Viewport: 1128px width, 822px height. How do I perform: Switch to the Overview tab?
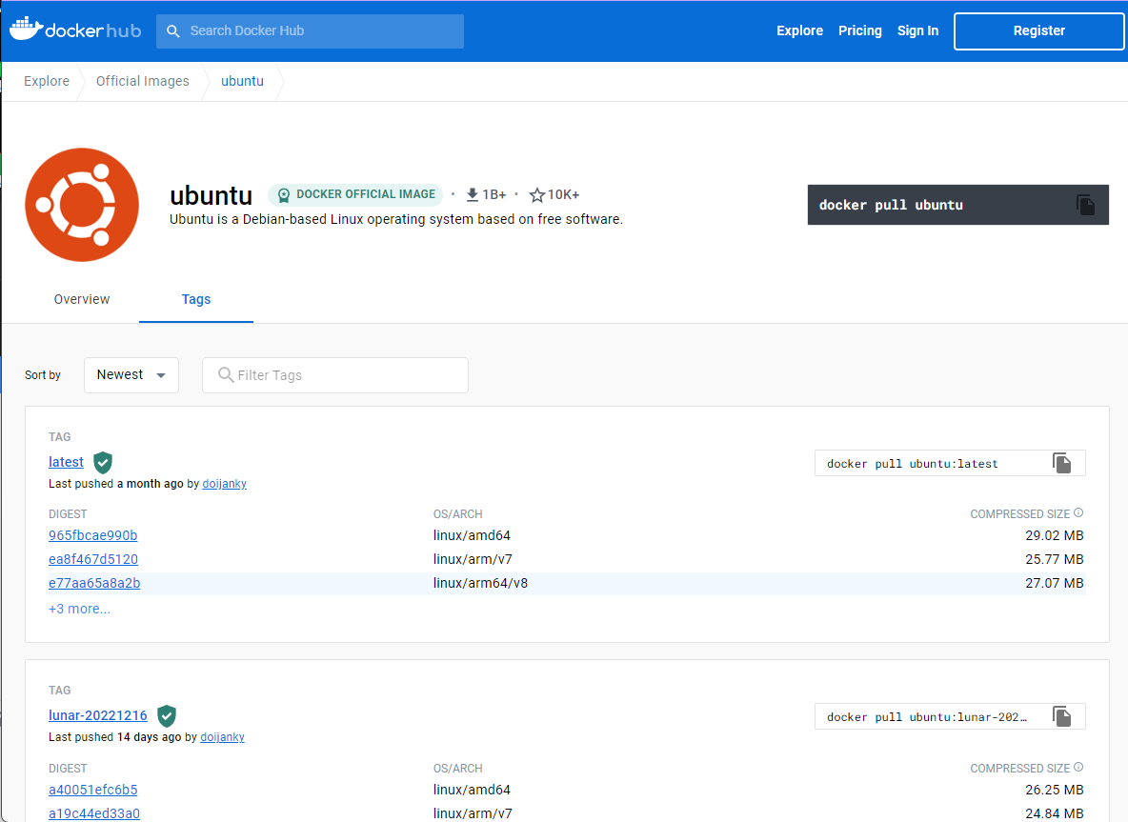[82, 299]
